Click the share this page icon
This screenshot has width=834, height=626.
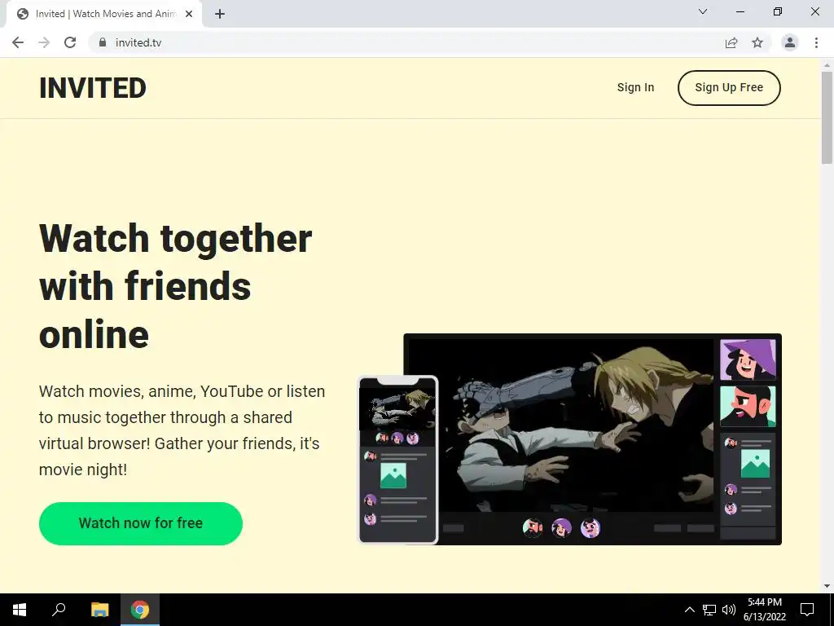[731, 42]
